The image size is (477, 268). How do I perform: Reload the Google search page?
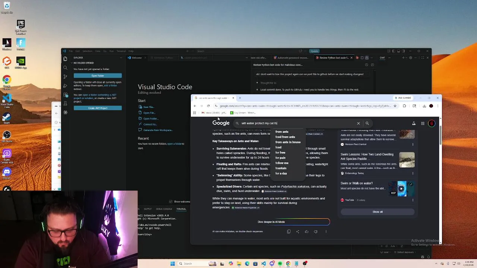pyautogui.click(x=208, y=106)
